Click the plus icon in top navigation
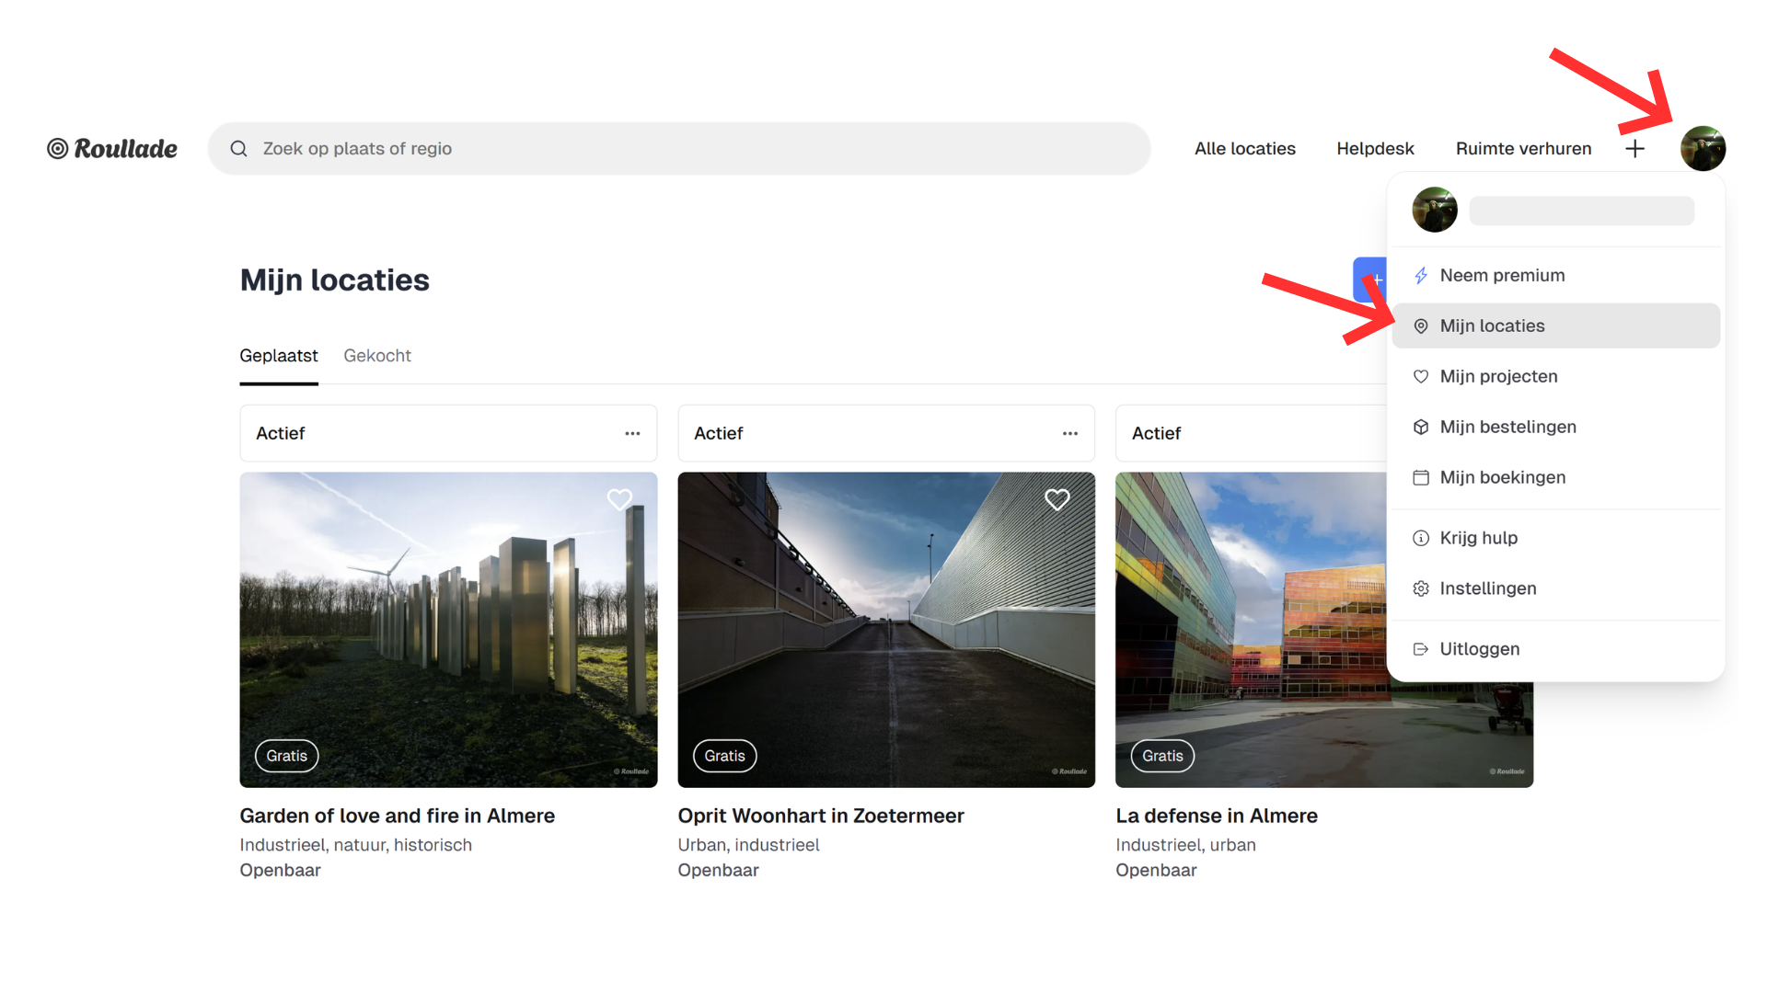Screen dimensions: 1767x993 (x=1634, y=149)
